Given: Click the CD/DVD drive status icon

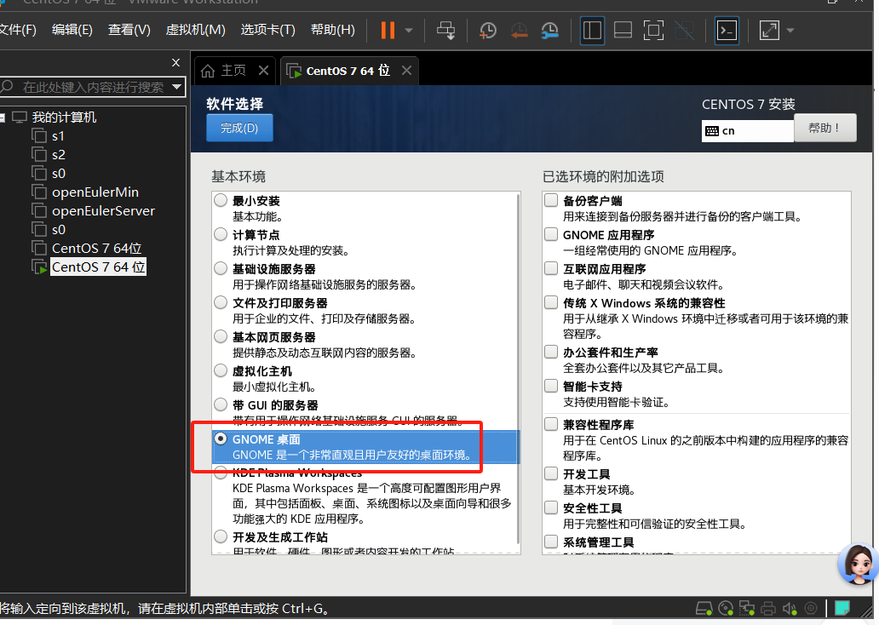Looking at the screenshot, I should (x=726, y=608).
